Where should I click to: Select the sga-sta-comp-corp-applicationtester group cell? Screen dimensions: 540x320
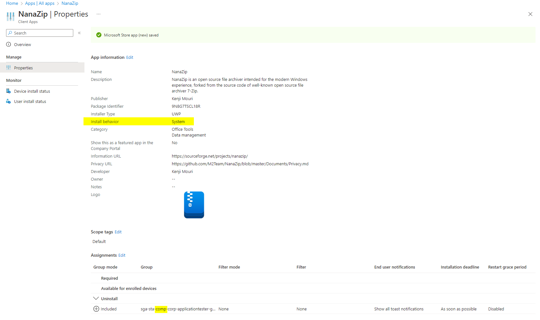(178, 309)
